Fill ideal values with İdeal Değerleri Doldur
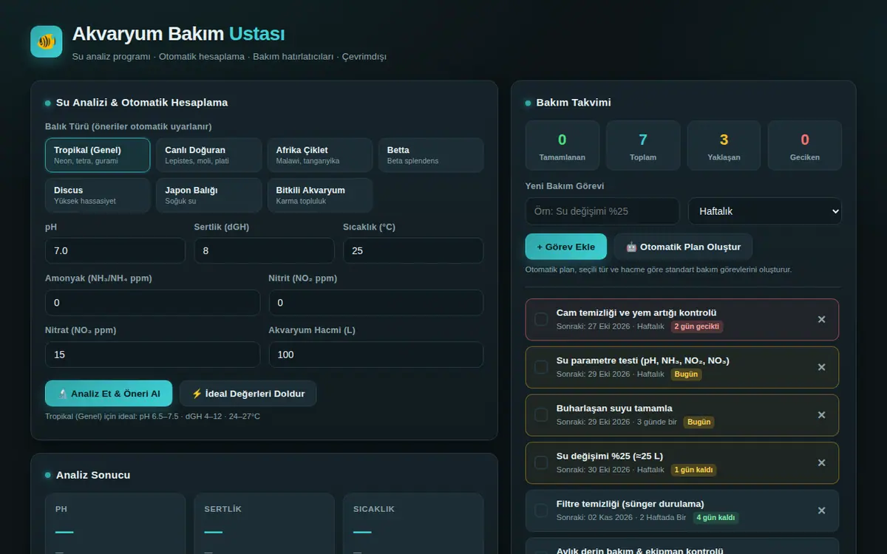The width and height of the screenshot is (887, 554). pos(248,394)
